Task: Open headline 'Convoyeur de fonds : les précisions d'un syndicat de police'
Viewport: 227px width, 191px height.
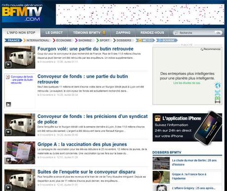Action: tap(92, 119)
